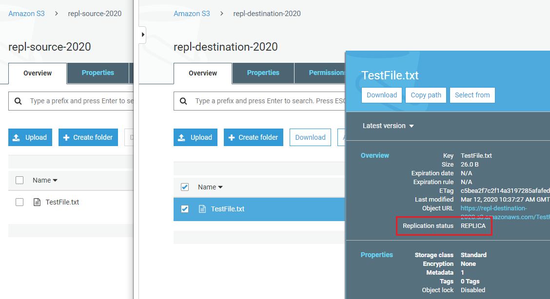Image resolution: width=550 pixels, height=299 pixels.
Task: Click Create folder in source bucket
Action: [x=88, y=137]
